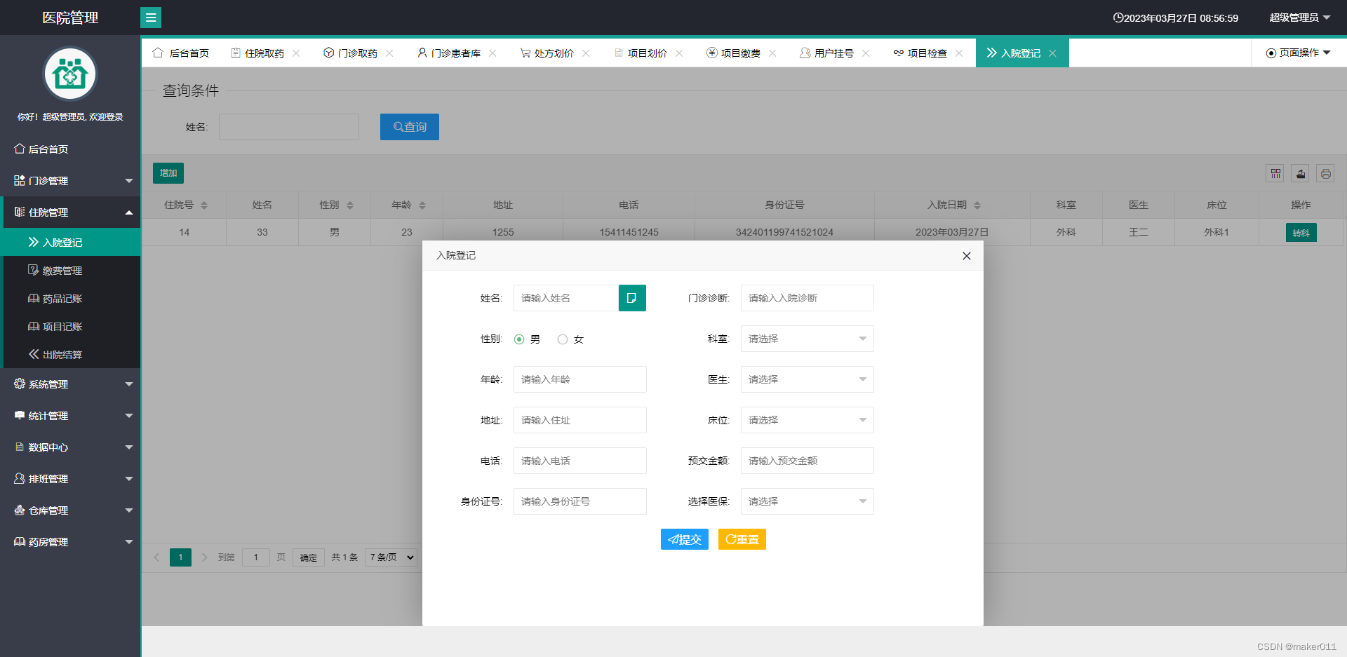Open the 7 条/页 page size dropdown
The image size is (1347, 657).
(391, 557)
